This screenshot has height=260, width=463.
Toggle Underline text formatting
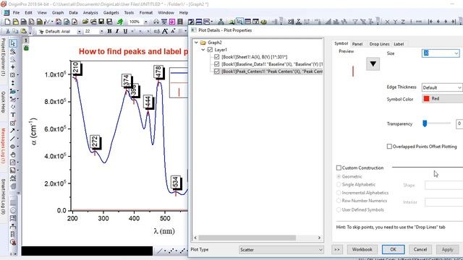click(125, 31)
